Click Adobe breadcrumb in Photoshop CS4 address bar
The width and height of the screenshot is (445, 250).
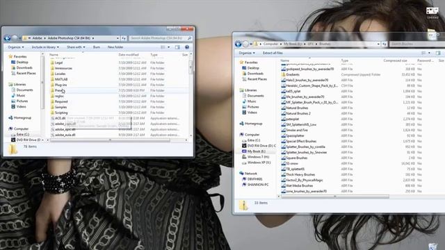coord(37,38)
